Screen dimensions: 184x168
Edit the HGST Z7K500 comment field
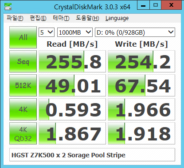[x=92, y=155]
